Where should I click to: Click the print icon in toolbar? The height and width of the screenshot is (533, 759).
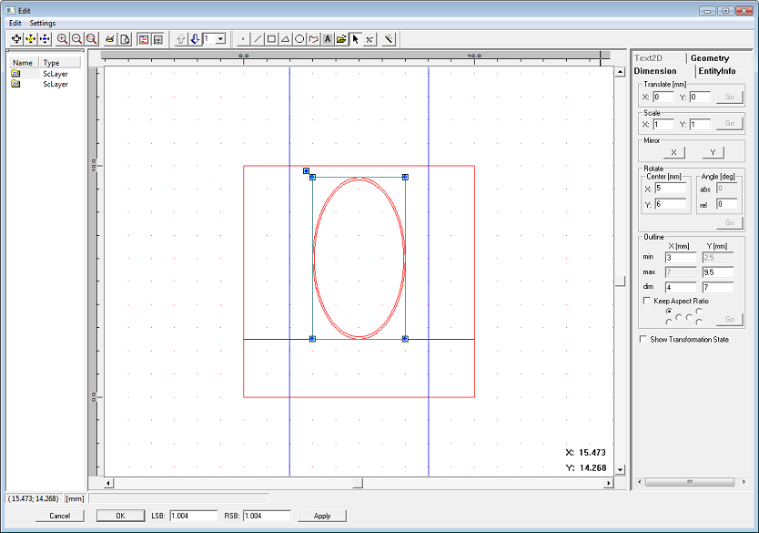110,39
